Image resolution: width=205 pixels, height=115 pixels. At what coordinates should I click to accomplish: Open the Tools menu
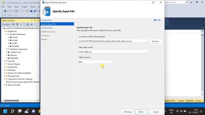[x=33, y=7]
